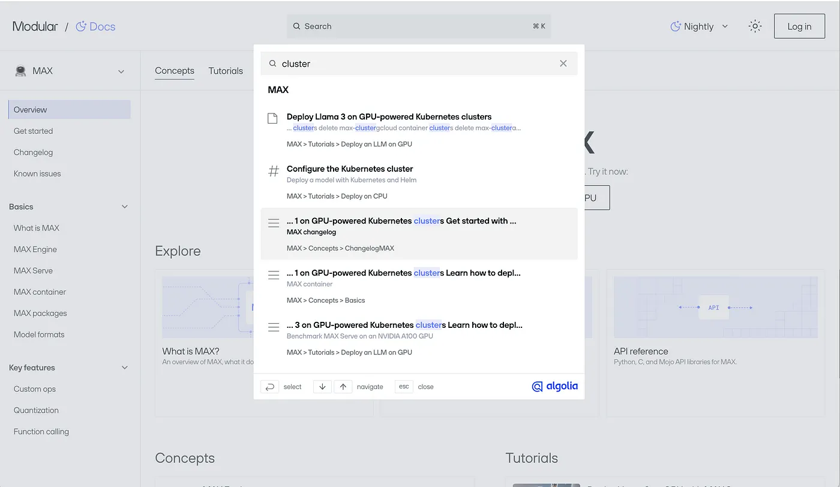The image size is (840, 487).
Task: Open MAX Engine sidebar item
Action: click(x=35, y=249)
